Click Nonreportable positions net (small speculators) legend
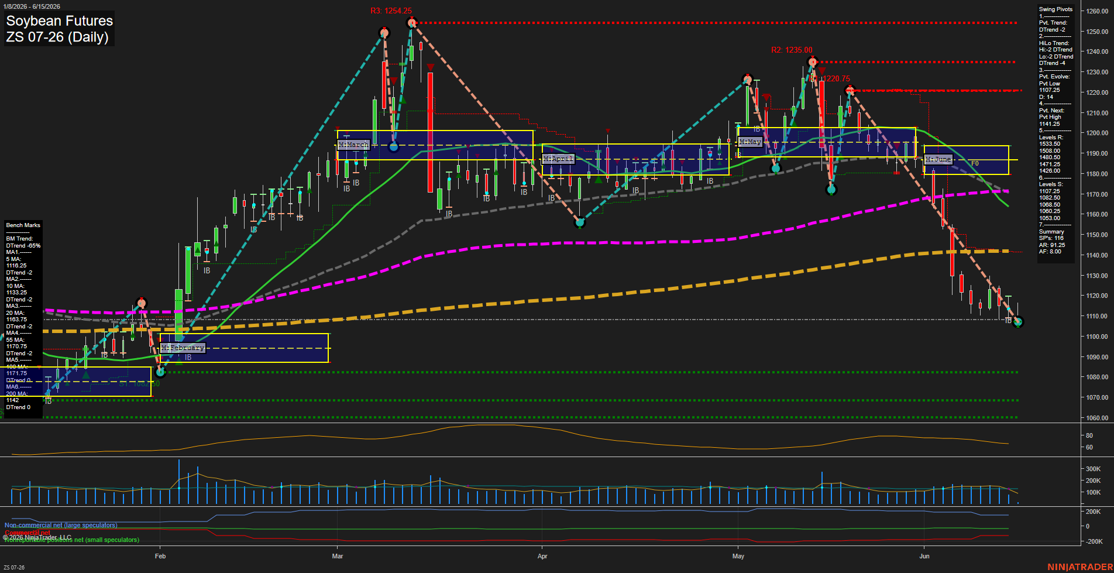This screenshot has height=573, width=1114. click(x=72, y=540)
